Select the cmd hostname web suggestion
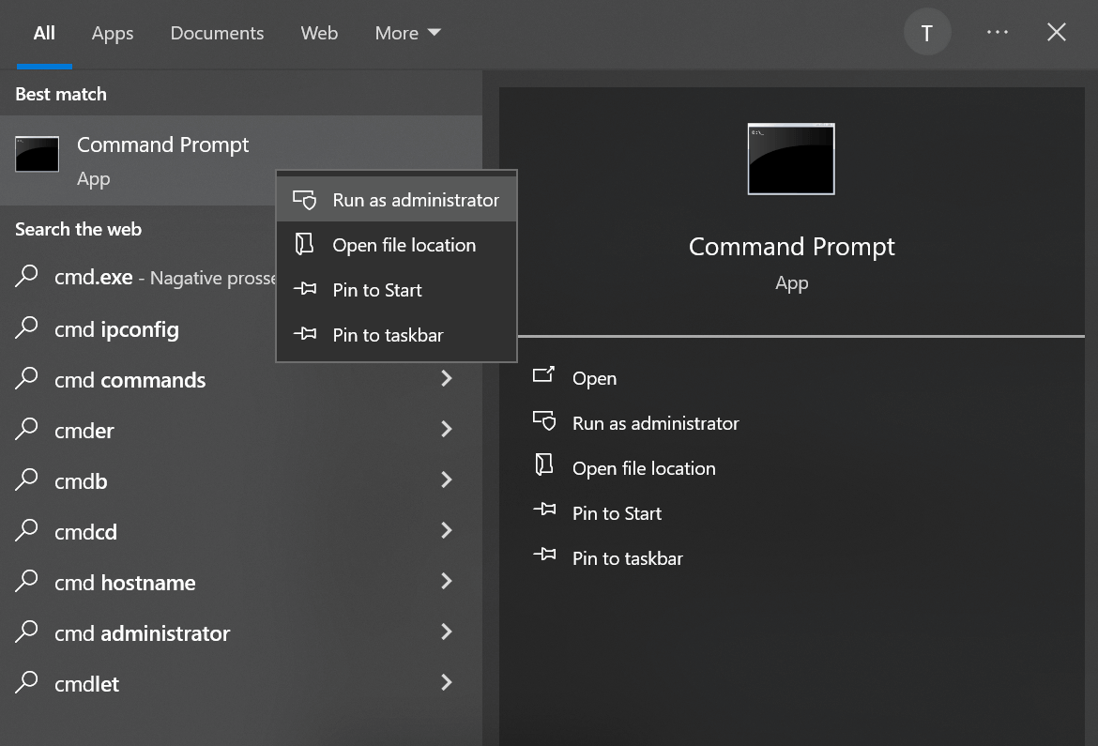Image resolution: width=1098 pixels, height=746 pixels. [125, 583]
